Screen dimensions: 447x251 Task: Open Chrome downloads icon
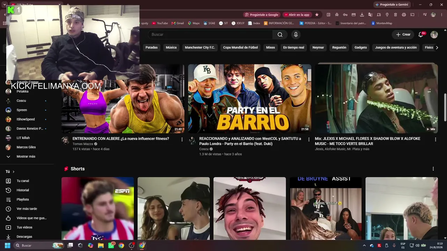[x=362, y=15]
